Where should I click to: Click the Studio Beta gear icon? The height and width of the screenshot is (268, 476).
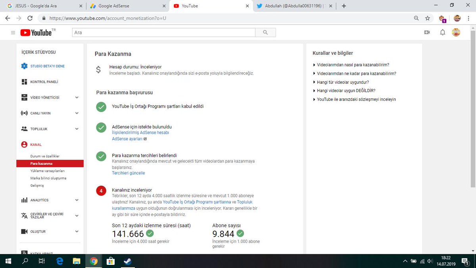[24, 66]
